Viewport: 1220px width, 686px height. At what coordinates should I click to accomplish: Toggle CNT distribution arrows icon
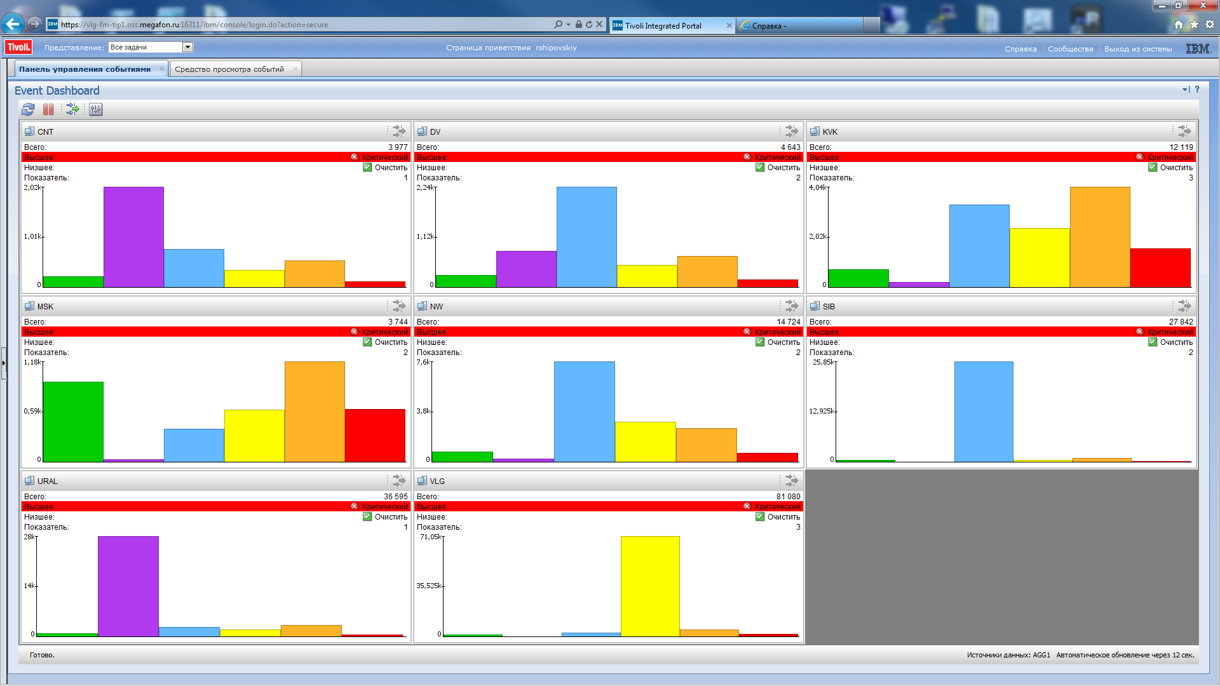click(399, 131)
